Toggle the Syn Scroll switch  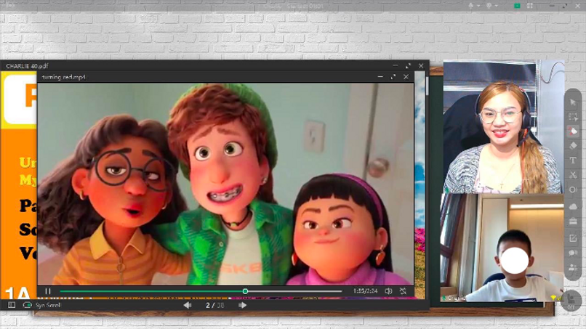tap(28, 306)
